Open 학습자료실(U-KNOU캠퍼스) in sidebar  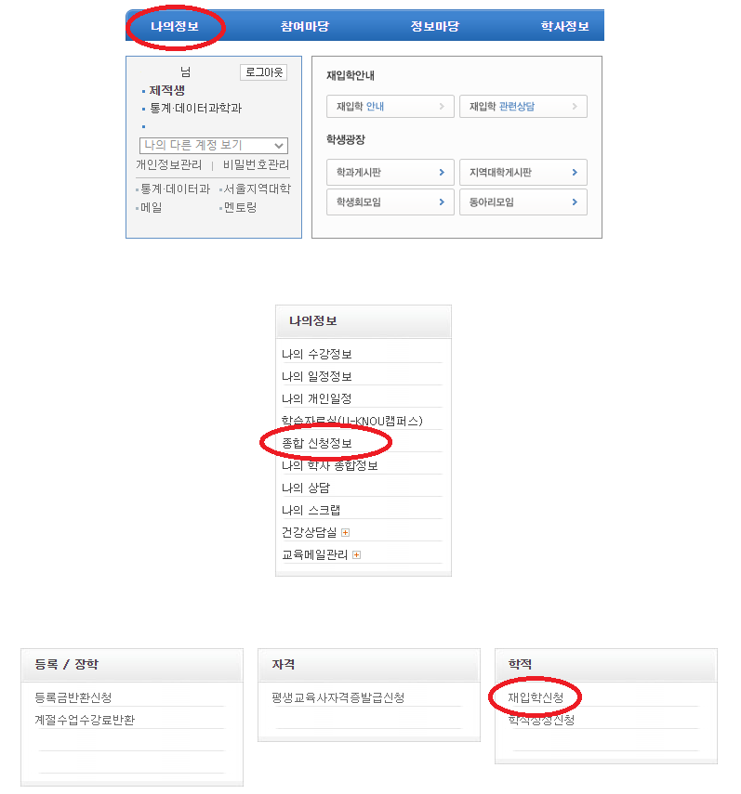(x=352, y=421)
